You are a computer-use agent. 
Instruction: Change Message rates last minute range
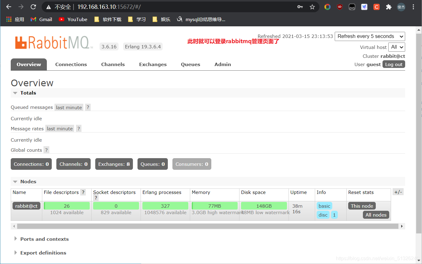pyautogui.click(x=60, y=128)
